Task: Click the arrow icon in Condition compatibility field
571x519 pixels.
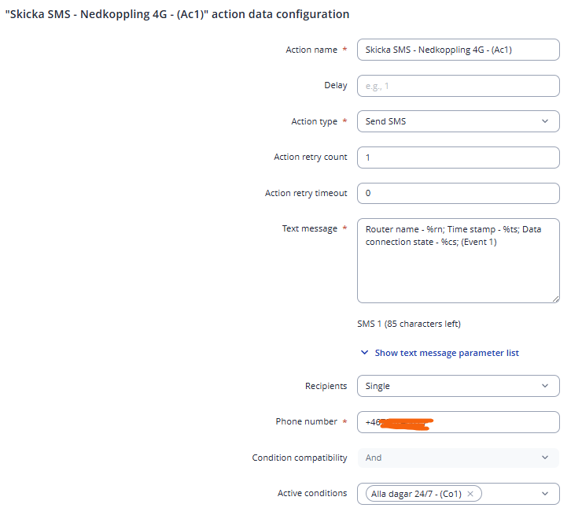Action: (546, 458)
